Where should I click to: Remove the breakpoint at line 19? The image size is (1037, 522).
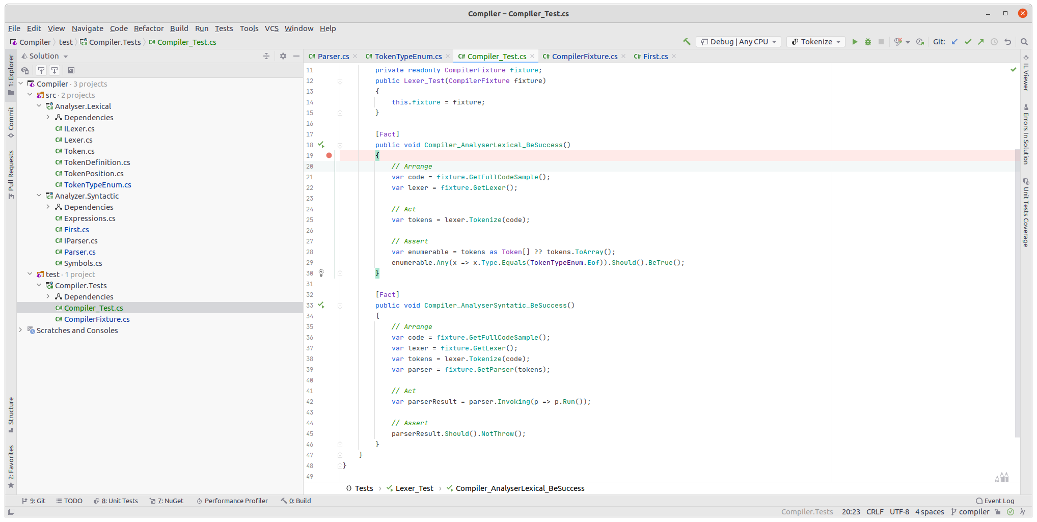pyautogui.click(x=329, y=155)
